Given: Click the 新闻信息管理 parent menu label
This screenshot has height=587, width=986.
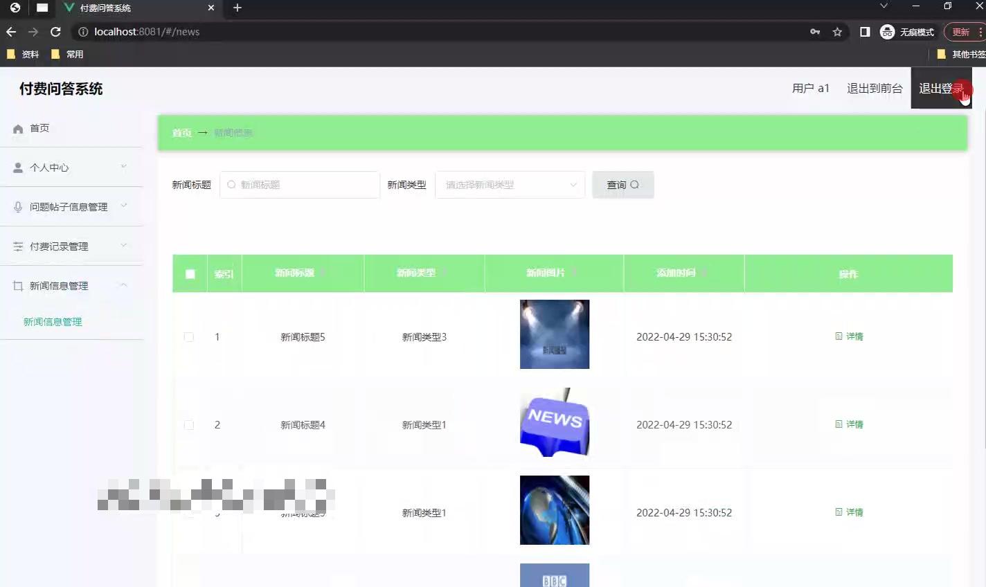Looking at the screenshot, I should (59, 286).
